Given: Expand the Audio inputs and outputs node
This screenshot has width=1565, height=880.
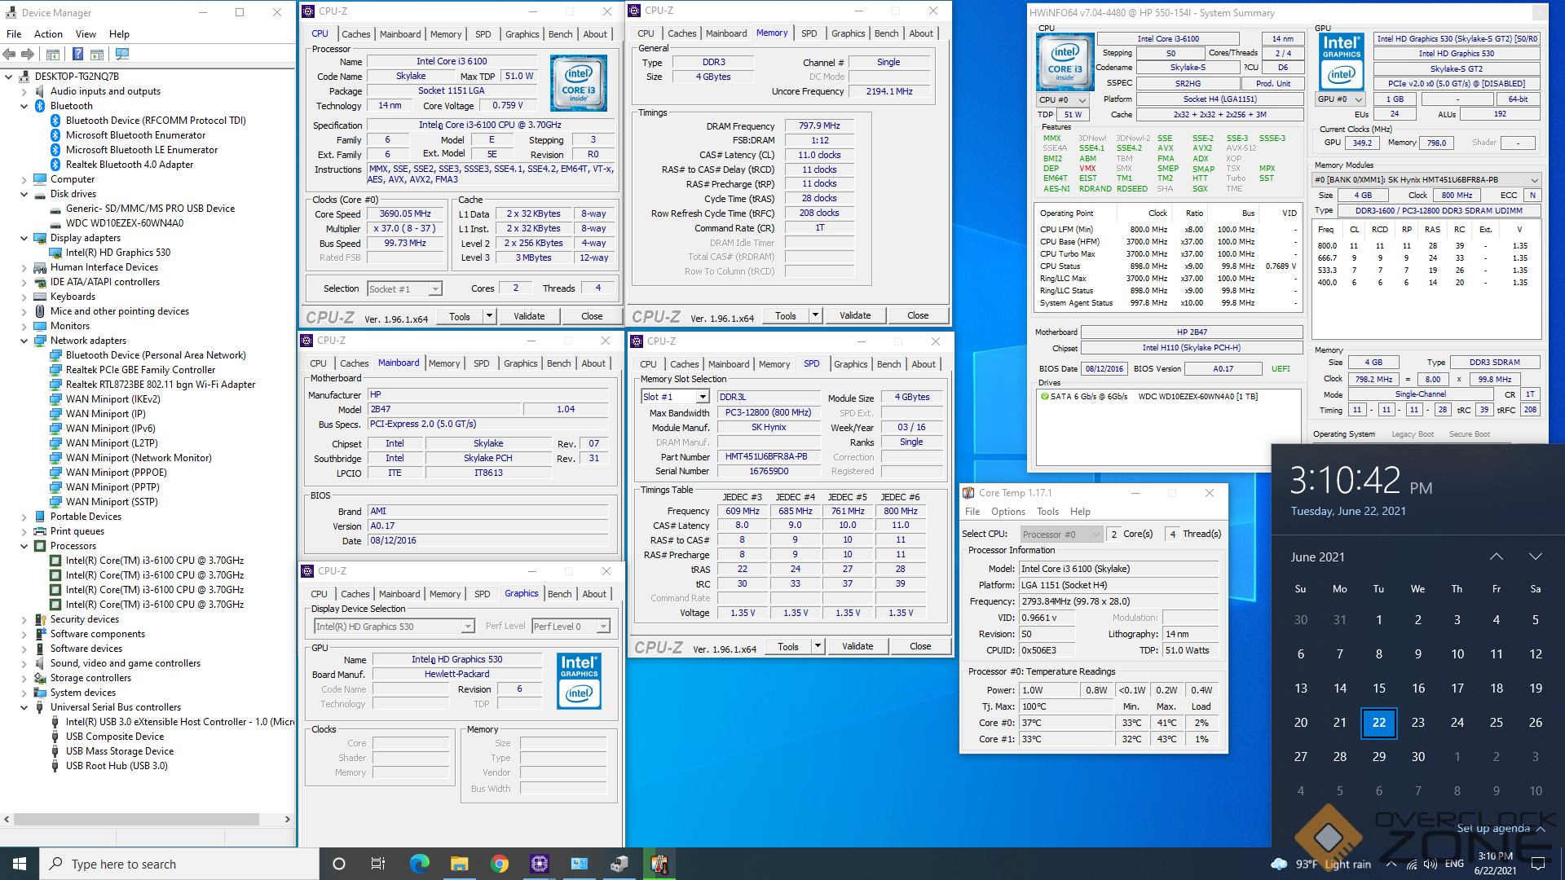Looking at the screenshot, I should (x=24, y=91).
